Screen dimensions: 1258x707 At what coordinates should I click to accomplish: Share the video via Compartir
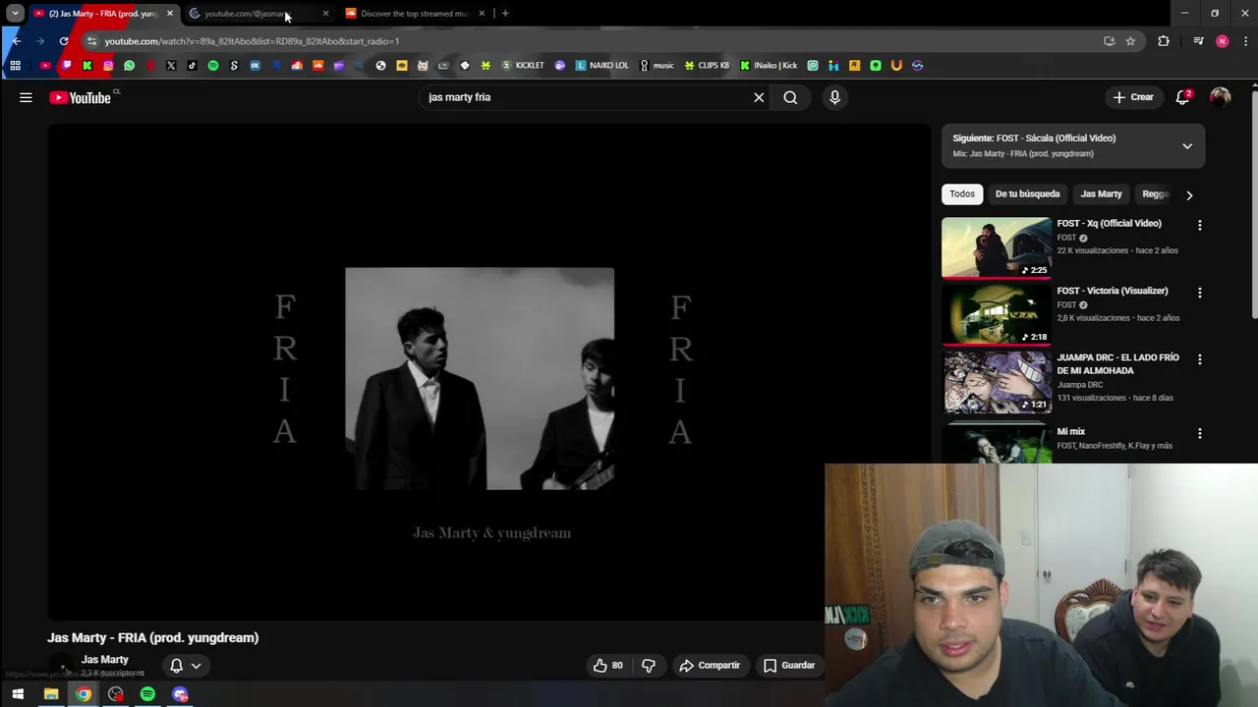pyautogui.click(x=710, y=665)
